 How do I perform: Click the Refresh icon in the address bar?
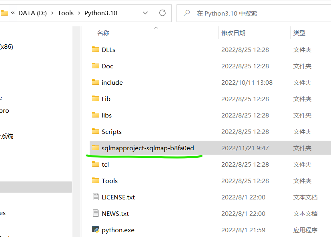(x=162, y=13)
